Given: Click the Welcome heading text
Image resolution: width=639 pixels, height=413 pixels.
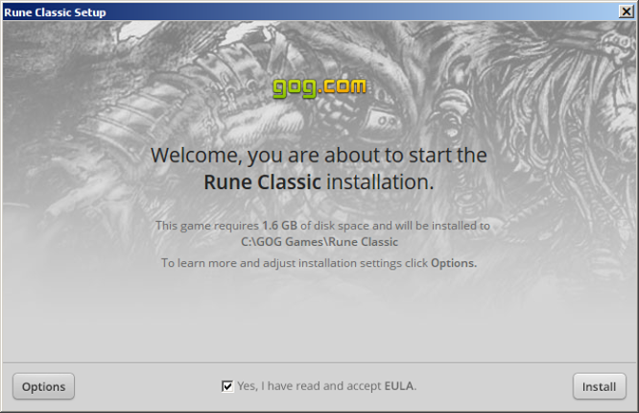Looking at the screenshot, I should pos(319,168).
